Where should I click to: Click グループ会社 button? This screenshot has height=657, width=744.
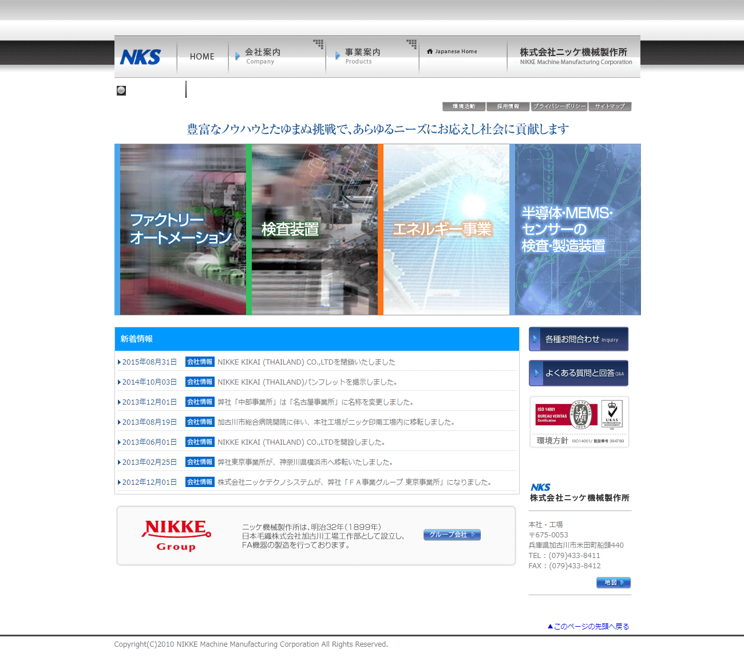[452, 535]
